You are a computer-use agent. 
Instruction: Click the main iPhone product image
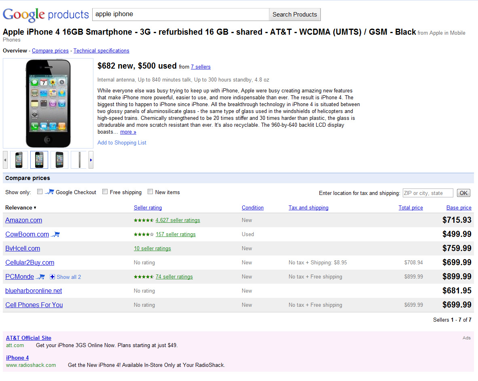[x=48, y=103]
